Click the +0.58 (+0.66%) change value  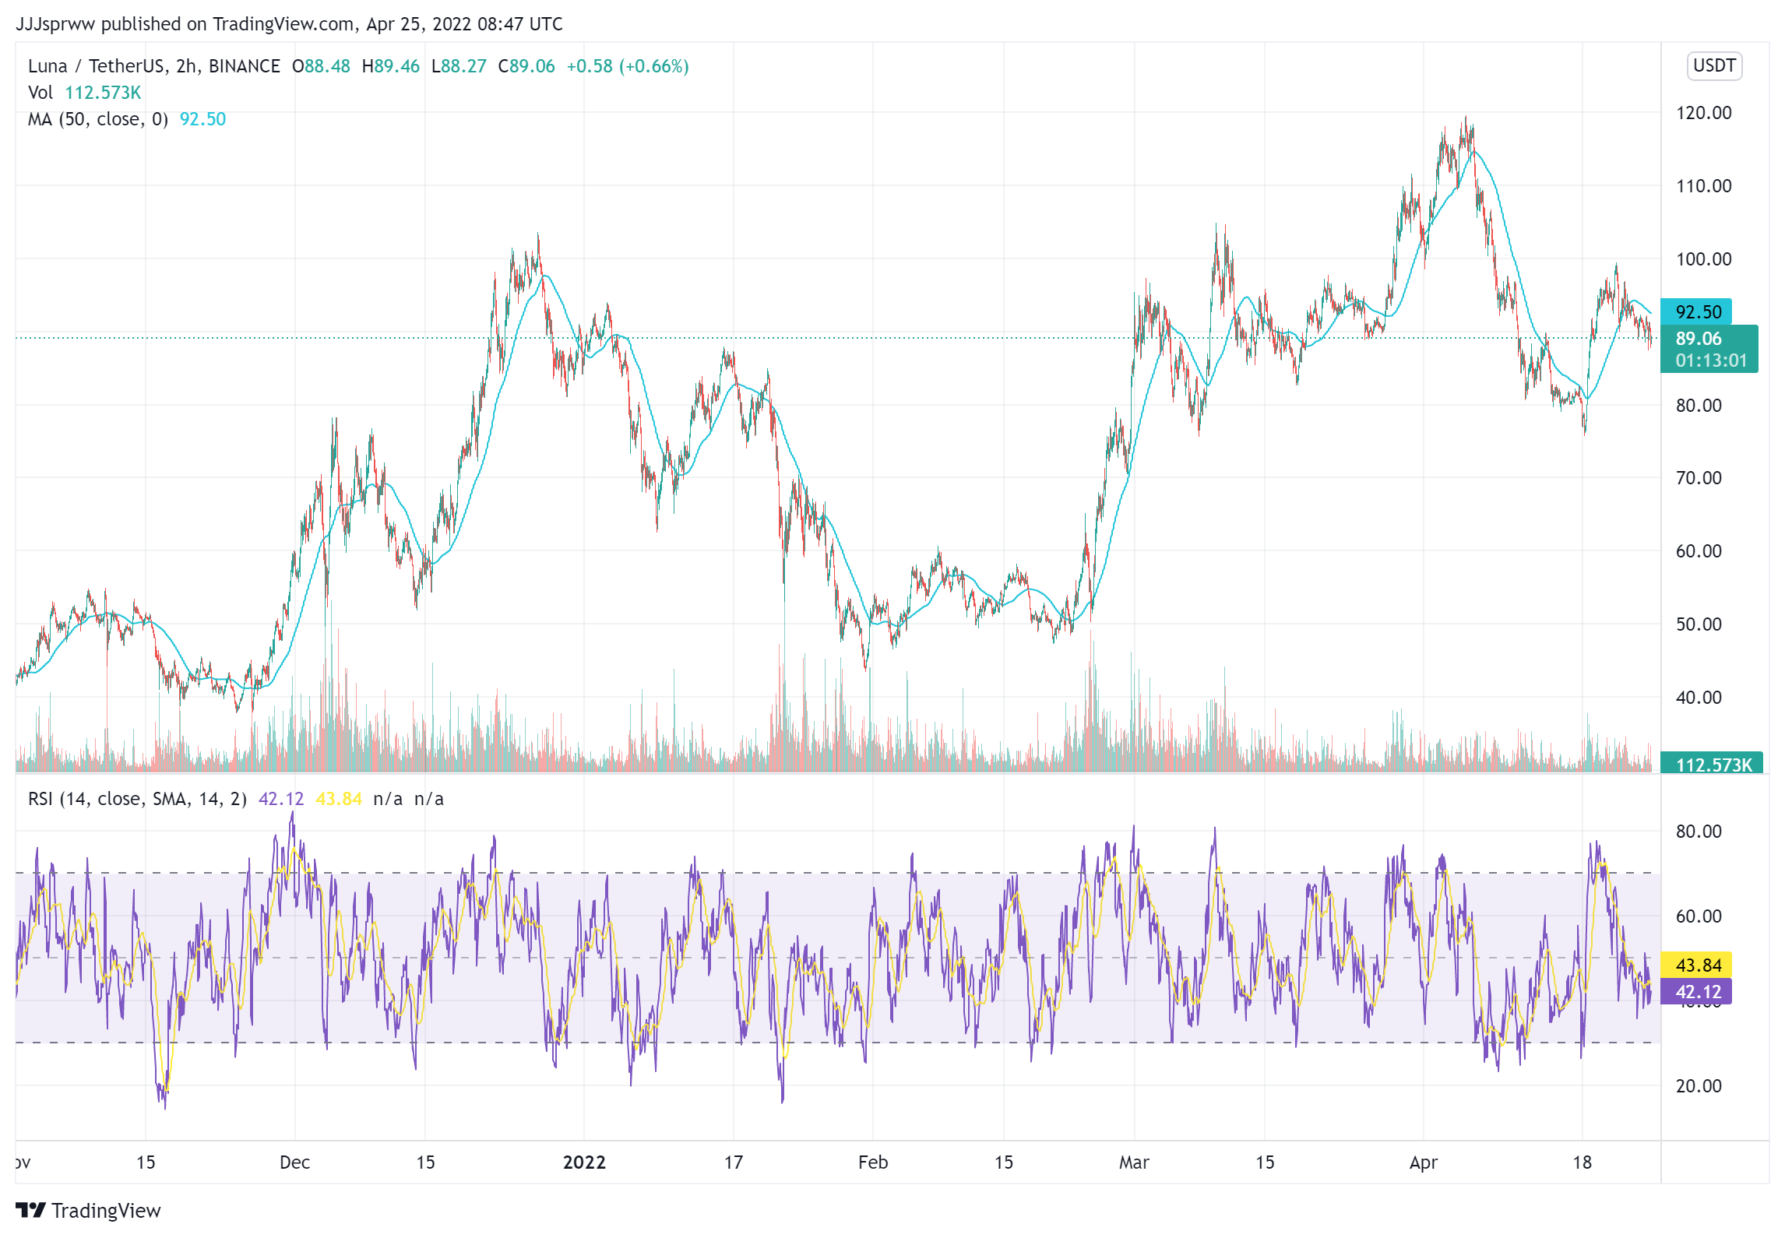tap(628, 66)
